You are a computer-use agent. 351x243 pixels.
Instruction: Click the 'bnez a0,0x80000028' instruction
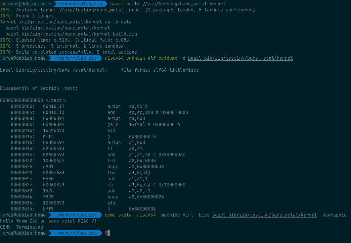[135, 197]
